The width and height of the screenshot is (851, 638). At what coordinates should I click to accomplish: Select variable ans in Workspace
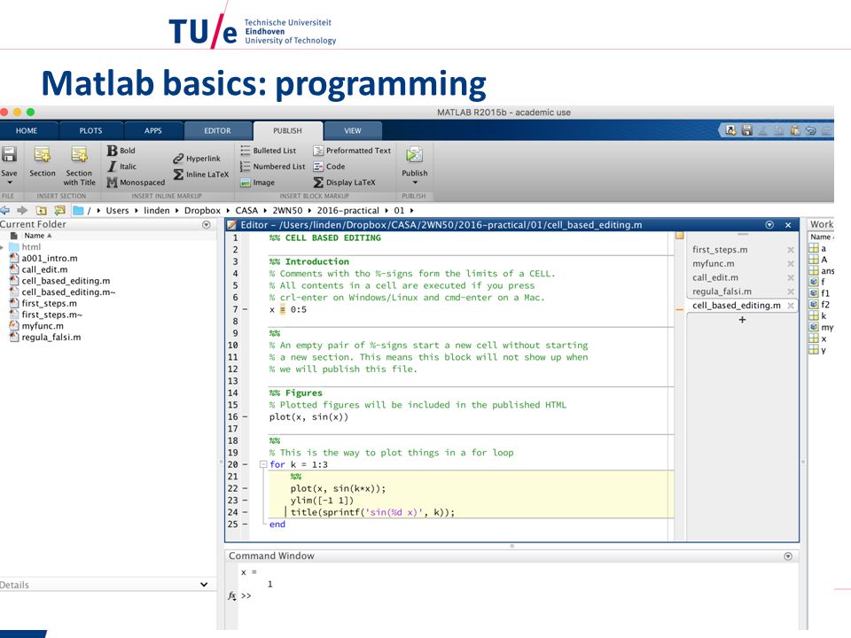pyautogui.click(x=827, y=271)
